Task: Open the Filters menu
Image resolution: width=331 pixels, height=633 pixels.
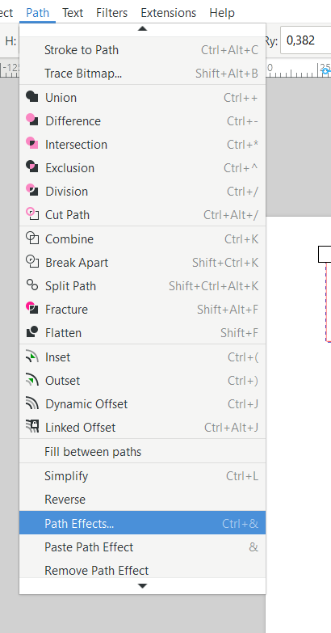Action: (x=111, y=13)
